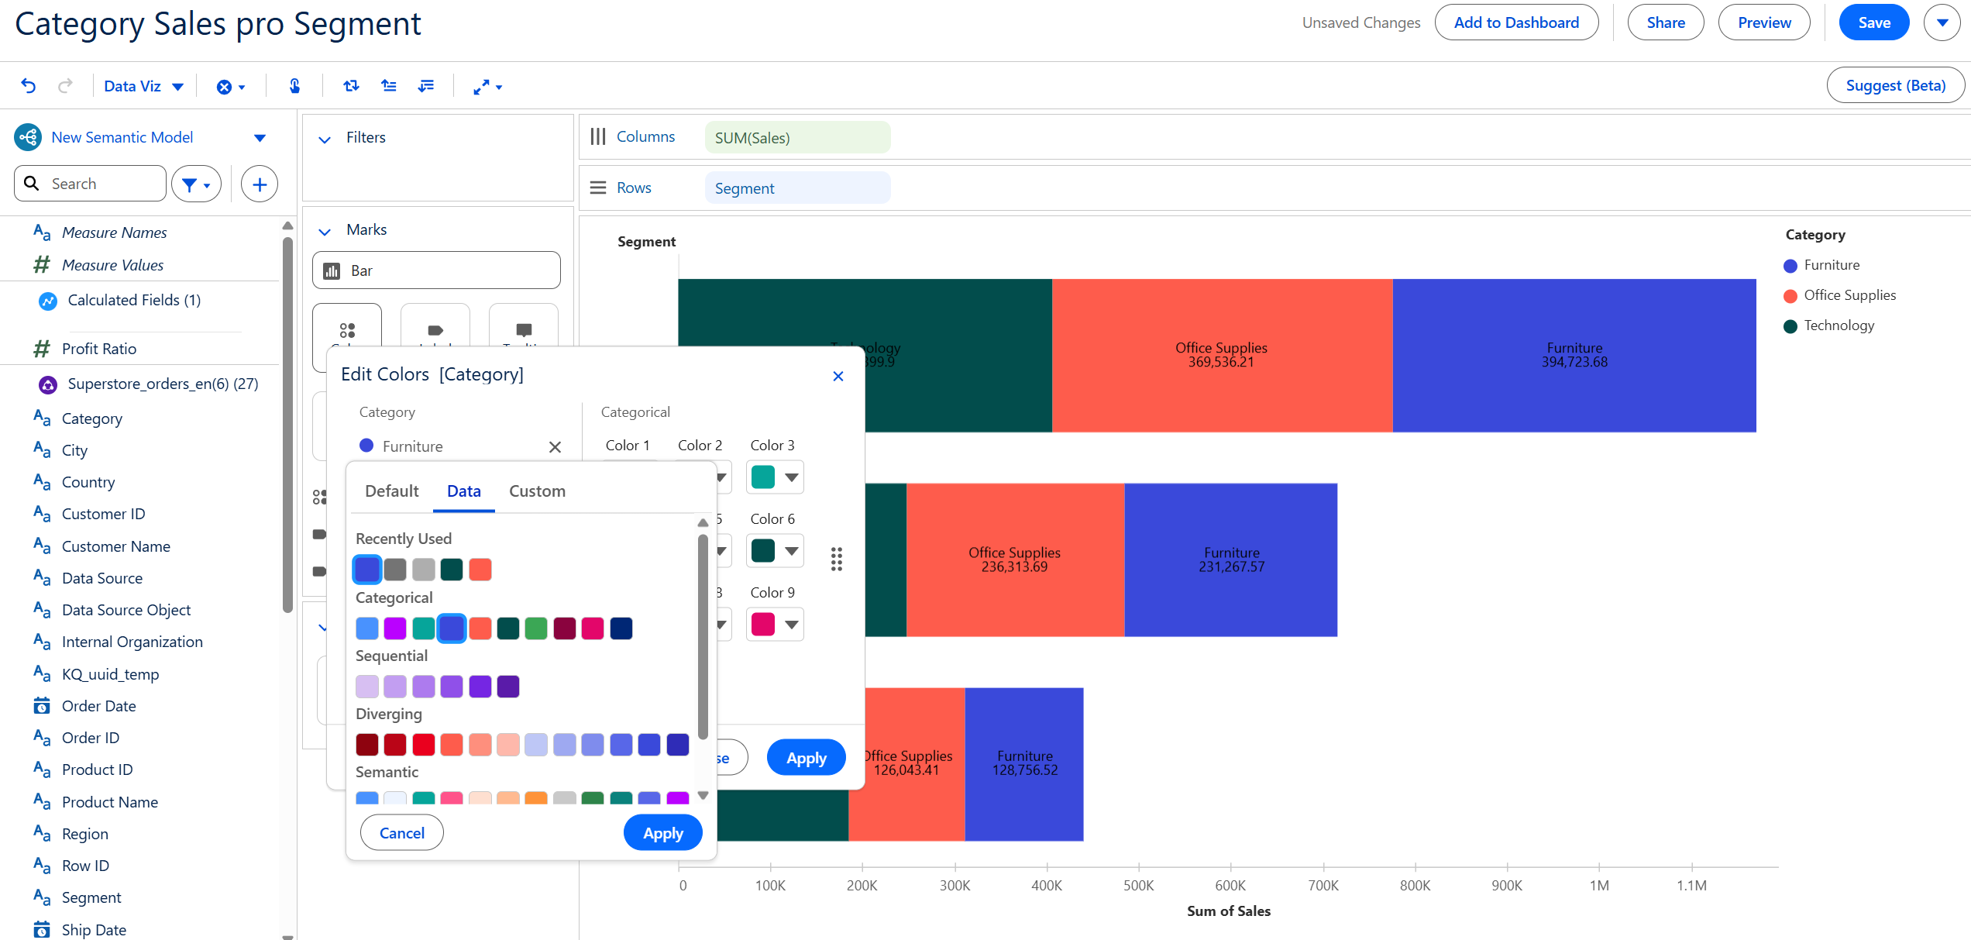Switch to the Custom color tab
Screen dimensions: 1971x940
[x=537, y=491]
